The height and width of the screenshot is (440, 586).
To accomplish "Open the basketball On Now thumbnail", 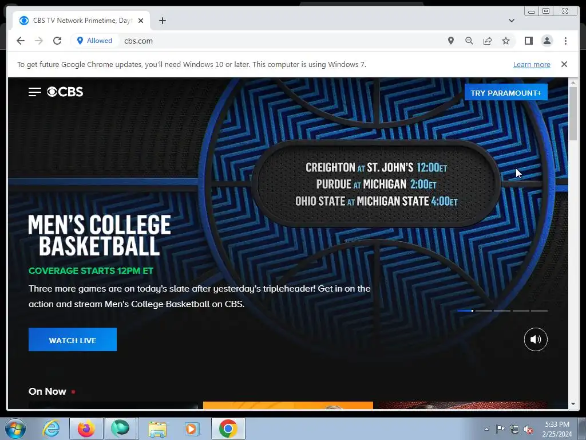I will click(x=462, y=405).
